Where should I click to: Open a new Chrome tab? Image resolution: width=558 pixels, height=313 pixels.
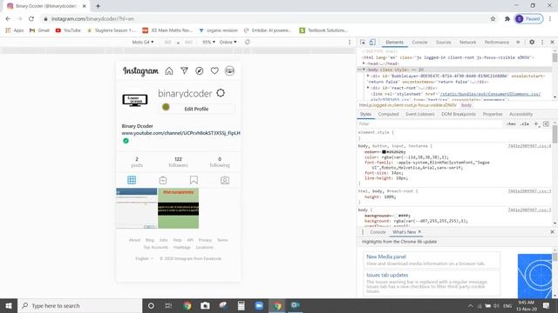coord(98,6)
